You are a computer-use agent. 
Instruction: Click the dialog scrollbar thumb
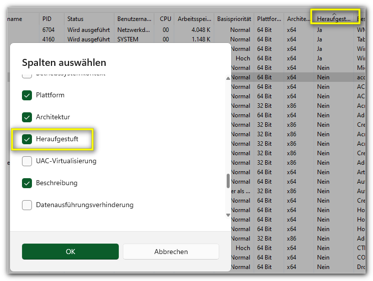(x=228, y=181)
